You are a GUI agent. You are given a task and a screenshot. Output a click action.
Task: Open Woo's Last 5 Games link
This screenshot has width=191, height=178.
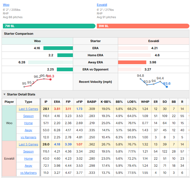(28, 109)
